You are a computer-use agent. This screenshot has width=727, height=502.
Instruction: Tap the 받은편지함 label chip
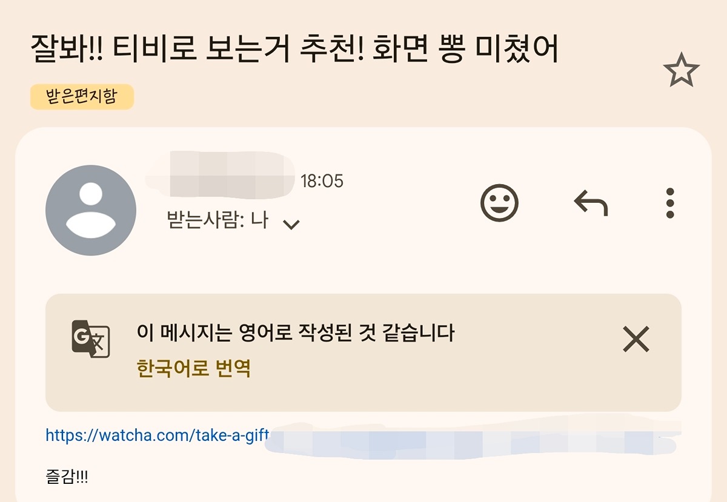(x=82, y=97)
